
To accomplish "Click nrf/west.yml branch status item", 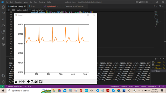I will pyautogui.click(x=14, y=87).
